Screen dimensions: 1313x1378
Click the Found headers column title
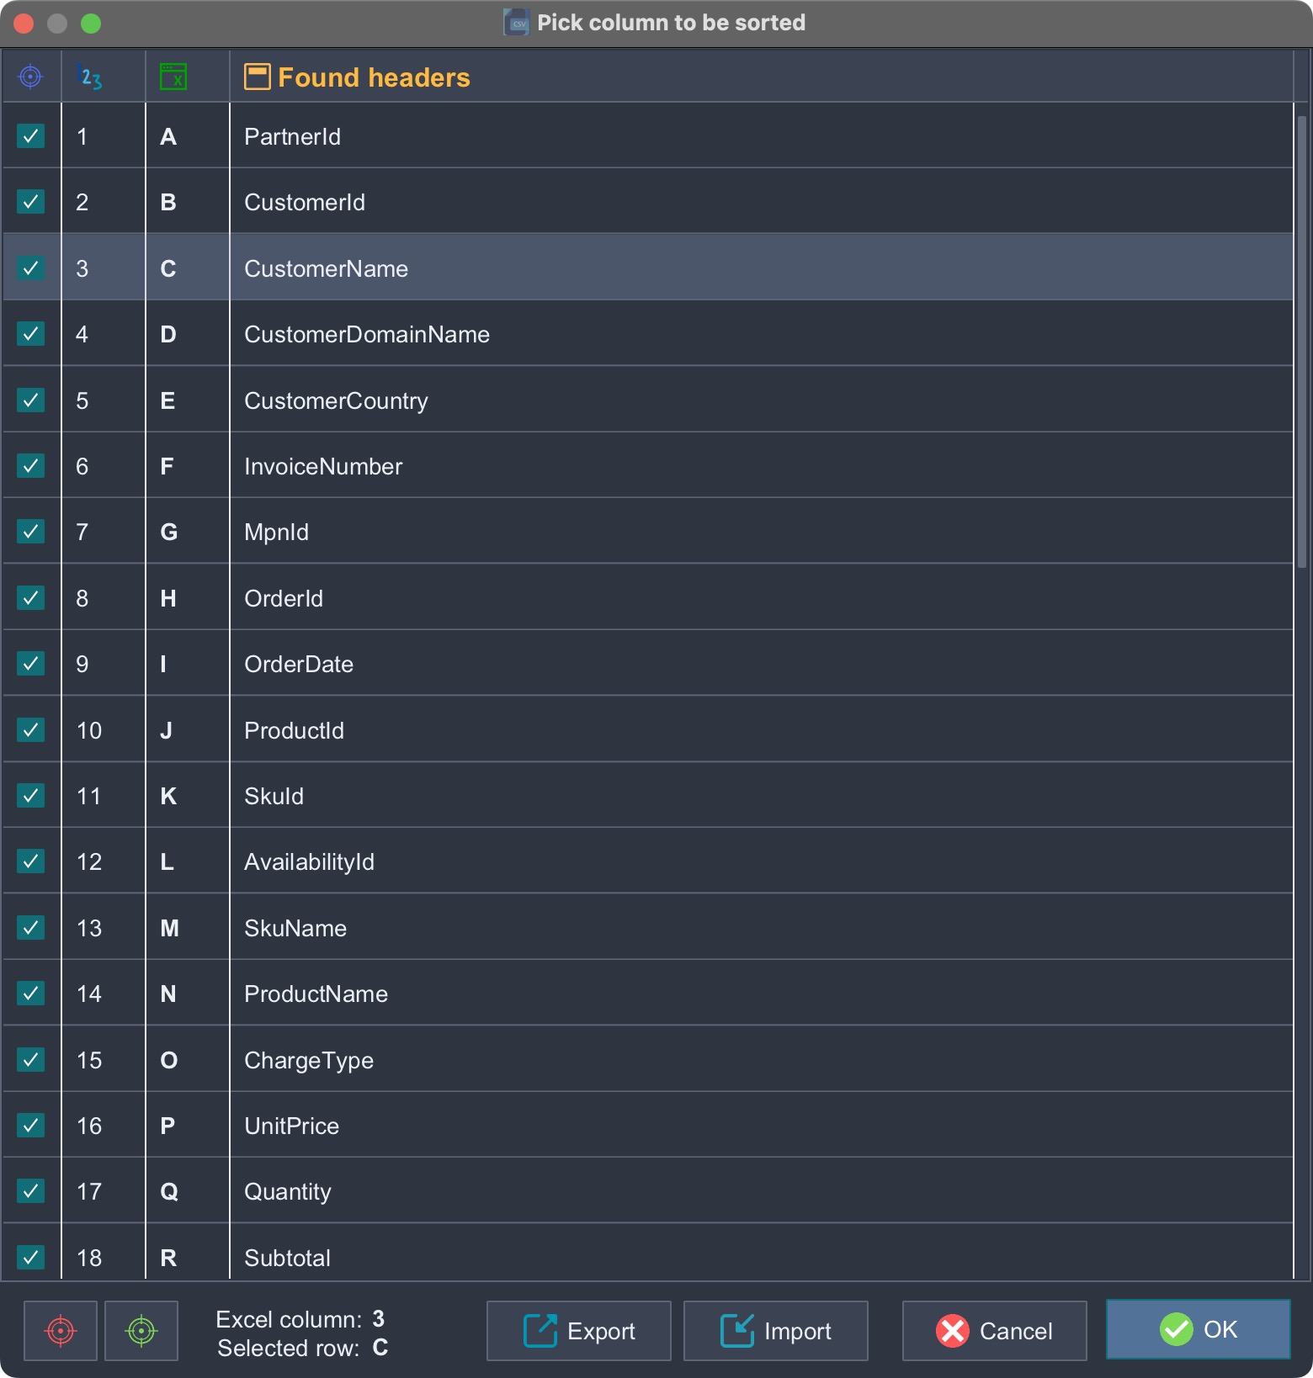(x=374, y=77)
